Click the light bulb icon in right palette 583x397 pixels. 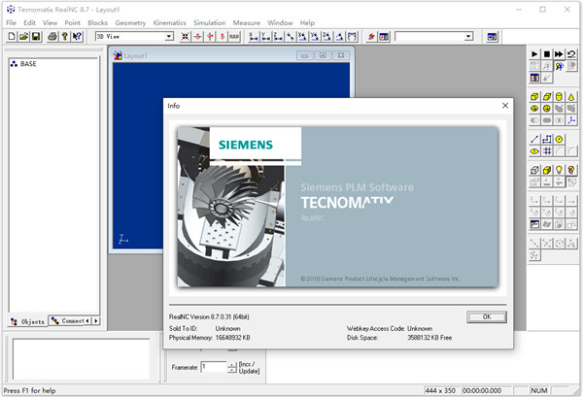pyautogui.click(x=561, y=171)
